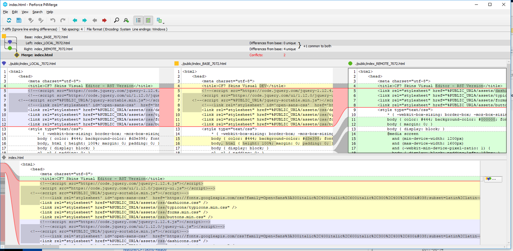This screenshot has height=251, width=513.
Task: Jump to previous diff with teal left arrow
Action: [x=75, y=20]
